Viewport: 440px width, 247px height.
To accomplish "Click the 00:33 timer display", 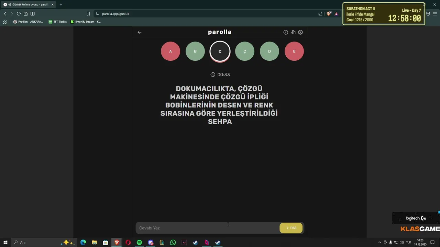I will pyautogui.click(x=220, y=74).
